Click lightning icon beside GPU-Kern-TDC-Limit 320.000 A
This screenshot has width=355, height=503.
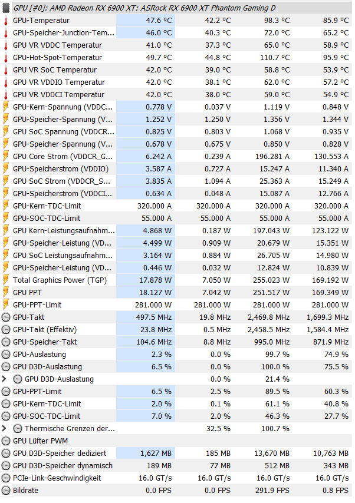(x=6, y=206)
